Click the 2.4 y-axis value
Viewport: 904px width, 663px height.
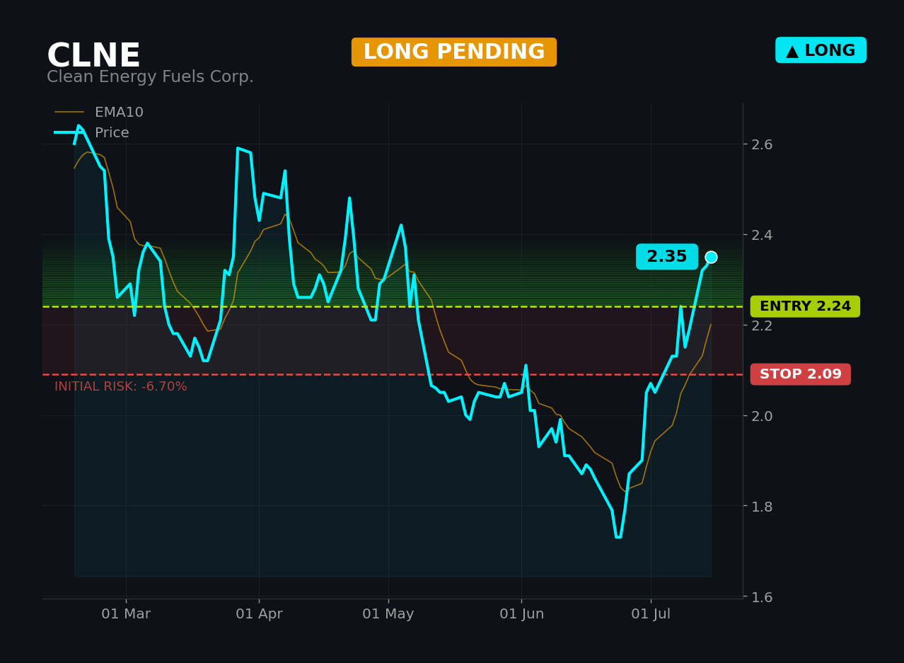click(763, 235)
